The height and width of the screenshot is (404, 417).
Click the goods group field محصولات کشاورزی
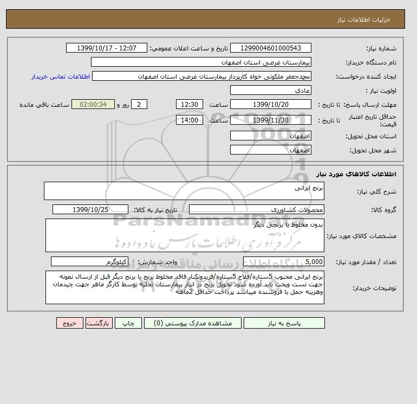256,209
